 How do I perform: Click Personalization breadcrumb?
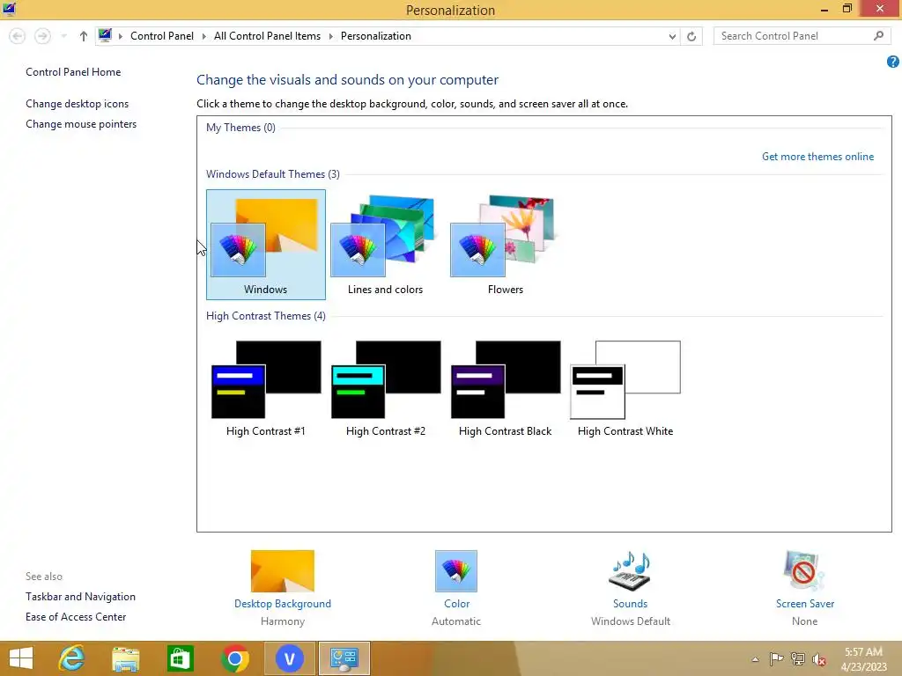tap(375, 35)
